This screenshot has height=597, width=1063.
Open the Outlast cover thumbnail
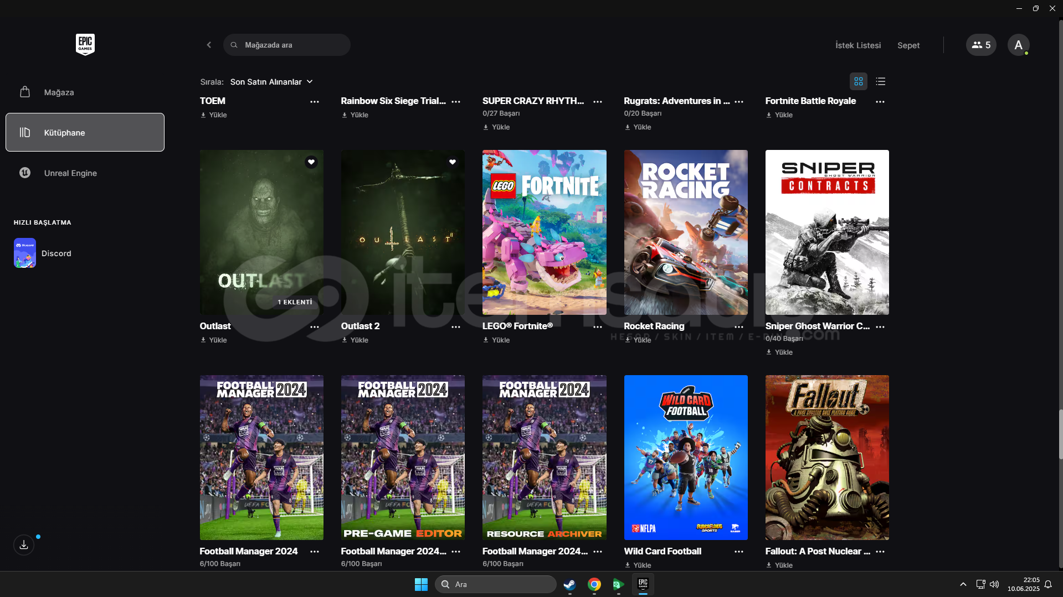(261, 232)
